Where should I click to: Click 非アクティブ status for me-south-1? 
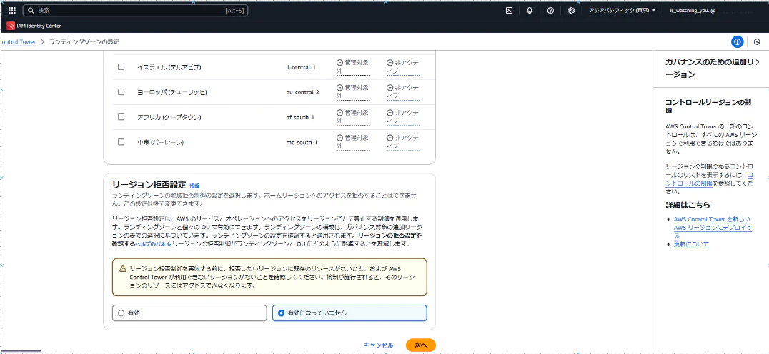coord(403,142)
